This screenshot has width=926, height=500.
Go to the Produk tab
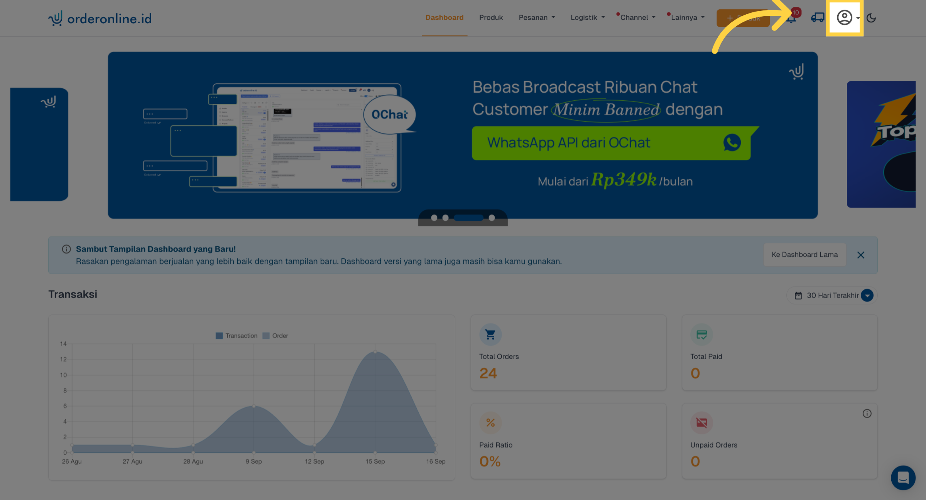coord(491,18)
